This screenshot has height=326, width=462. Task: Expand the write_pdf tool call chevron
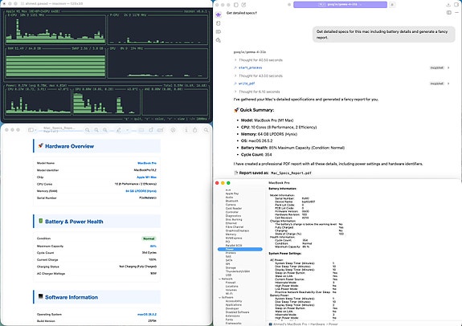coord(448,84)
